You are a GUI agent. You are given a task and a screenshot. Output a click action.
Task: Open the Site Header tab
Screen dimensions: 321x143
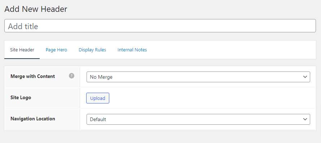(22, 50)
